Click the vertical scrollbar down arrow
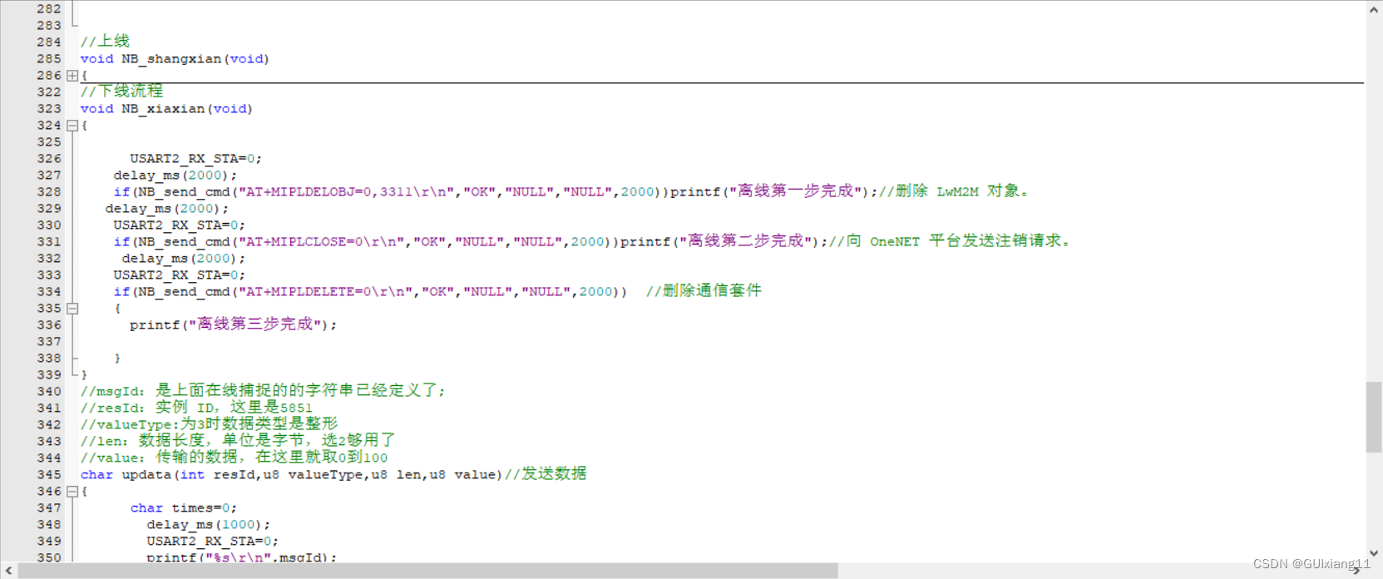Viewport: 1383px width, 579px height. tap(1374, 553)
